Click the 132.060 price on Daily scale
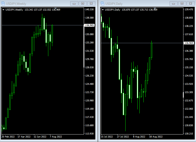196x142 pixels. (x=189, y=109)
